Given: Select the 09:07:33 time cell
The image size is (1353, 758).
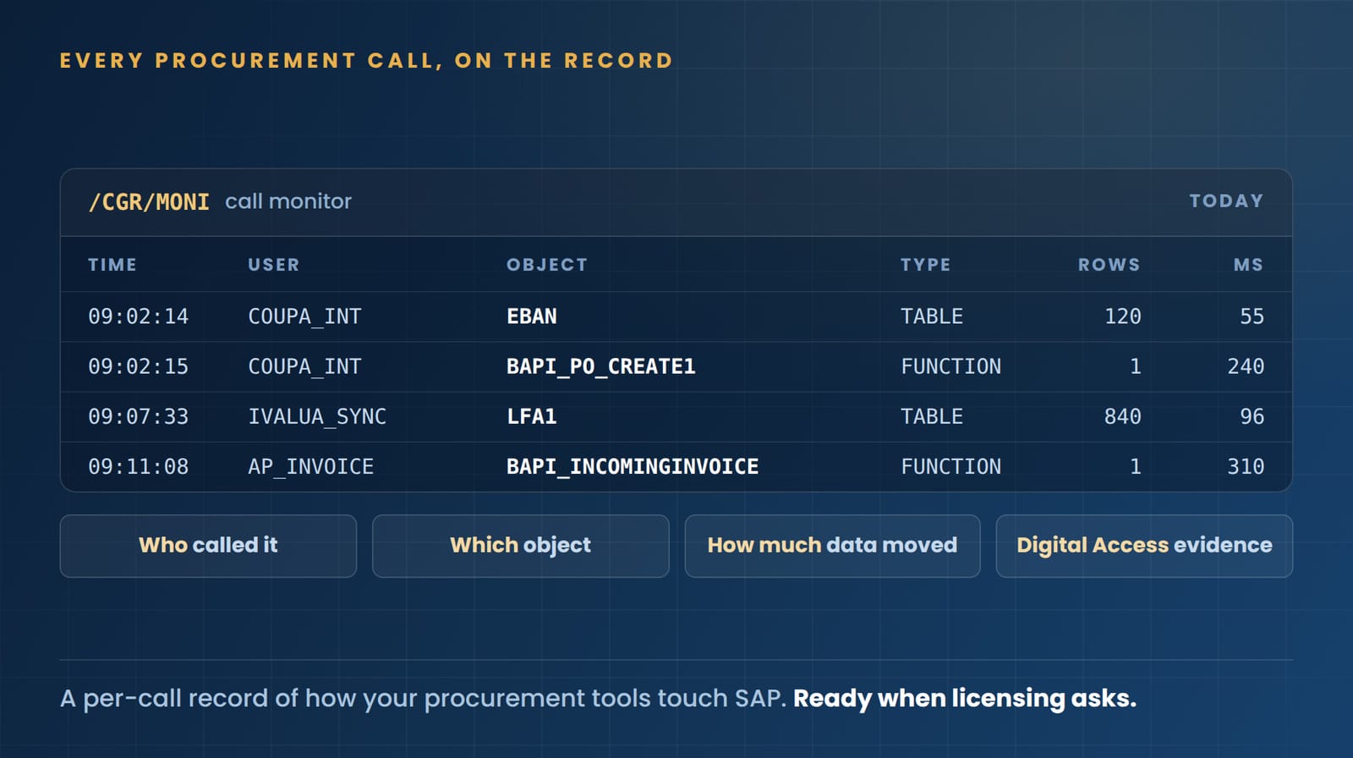Looking at the screenshot, I should [x=139, y=416].
